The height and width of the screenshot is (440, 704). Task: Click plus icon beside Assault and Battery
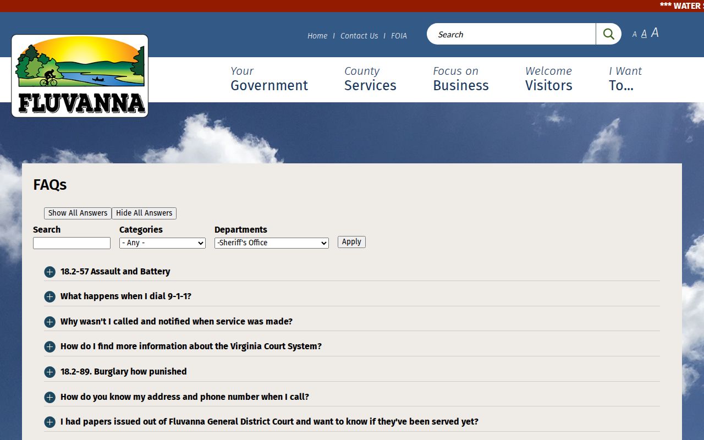tap(50, 272)
